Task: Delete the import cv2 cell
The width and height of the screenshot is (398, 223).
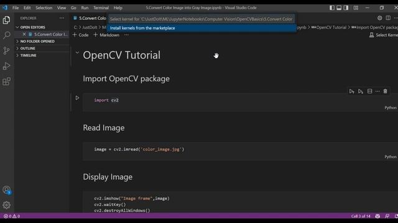Action: 386,91
